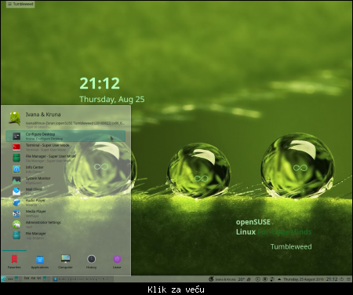
Task: Switch to Favorites tab
Action: click(14, 262)
